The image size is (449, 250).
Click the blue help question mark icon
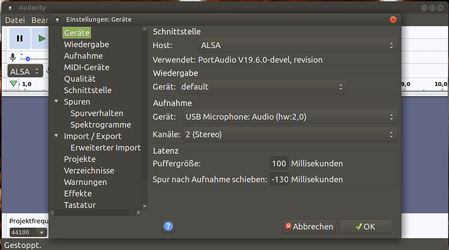pyautogui.click(x=168, y=227)
